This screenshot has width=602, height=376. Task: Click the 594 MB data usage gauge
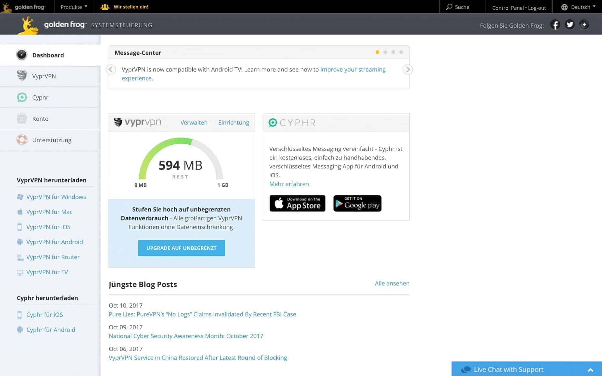pos(181,162)
